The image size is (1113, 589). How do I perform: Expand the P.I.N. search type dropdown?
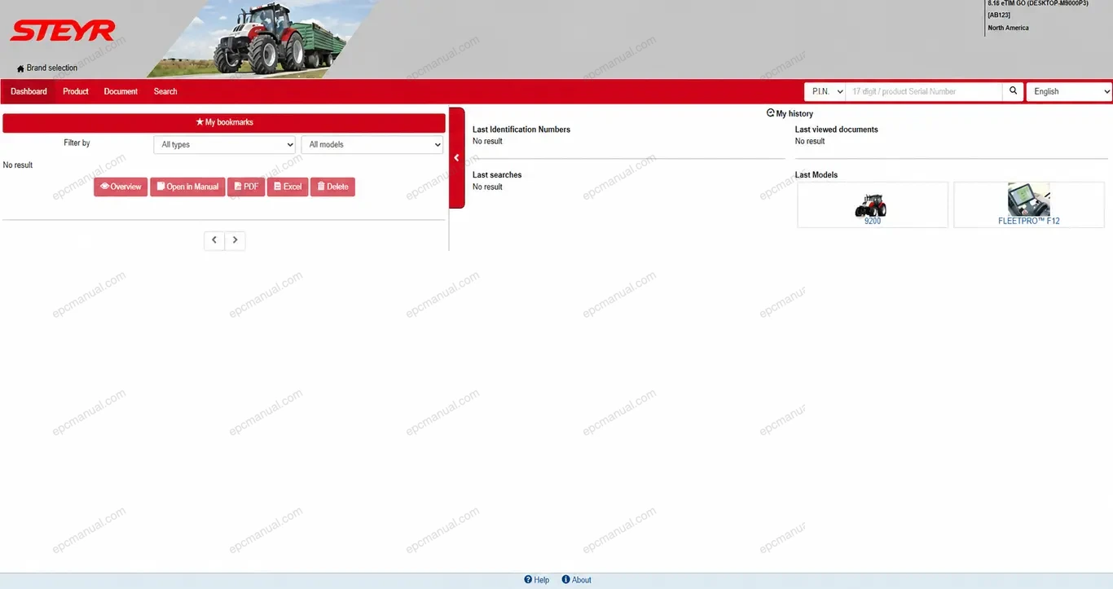pyautogui.click(x=825, y=91)
